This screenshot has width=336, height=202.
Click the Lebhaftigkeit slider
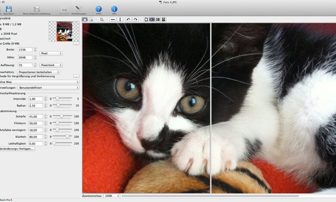62,144
